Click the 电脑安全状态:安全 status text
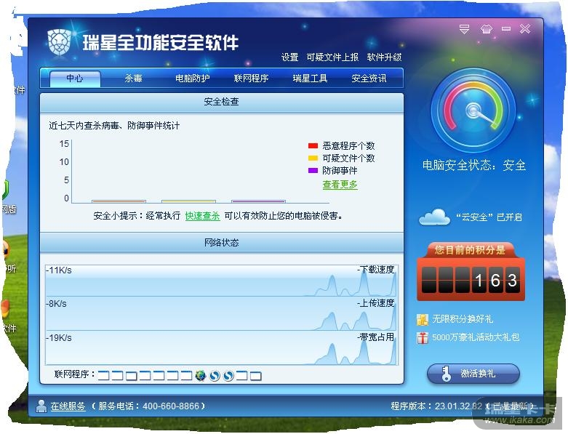This screenshot has height=434, width=568. coord(473,166)
